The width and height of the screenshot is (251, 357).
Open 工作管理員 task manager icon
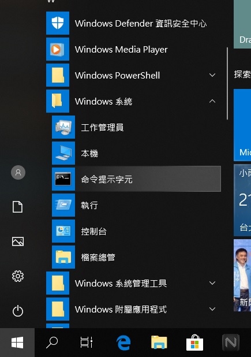tap(63, 127)
